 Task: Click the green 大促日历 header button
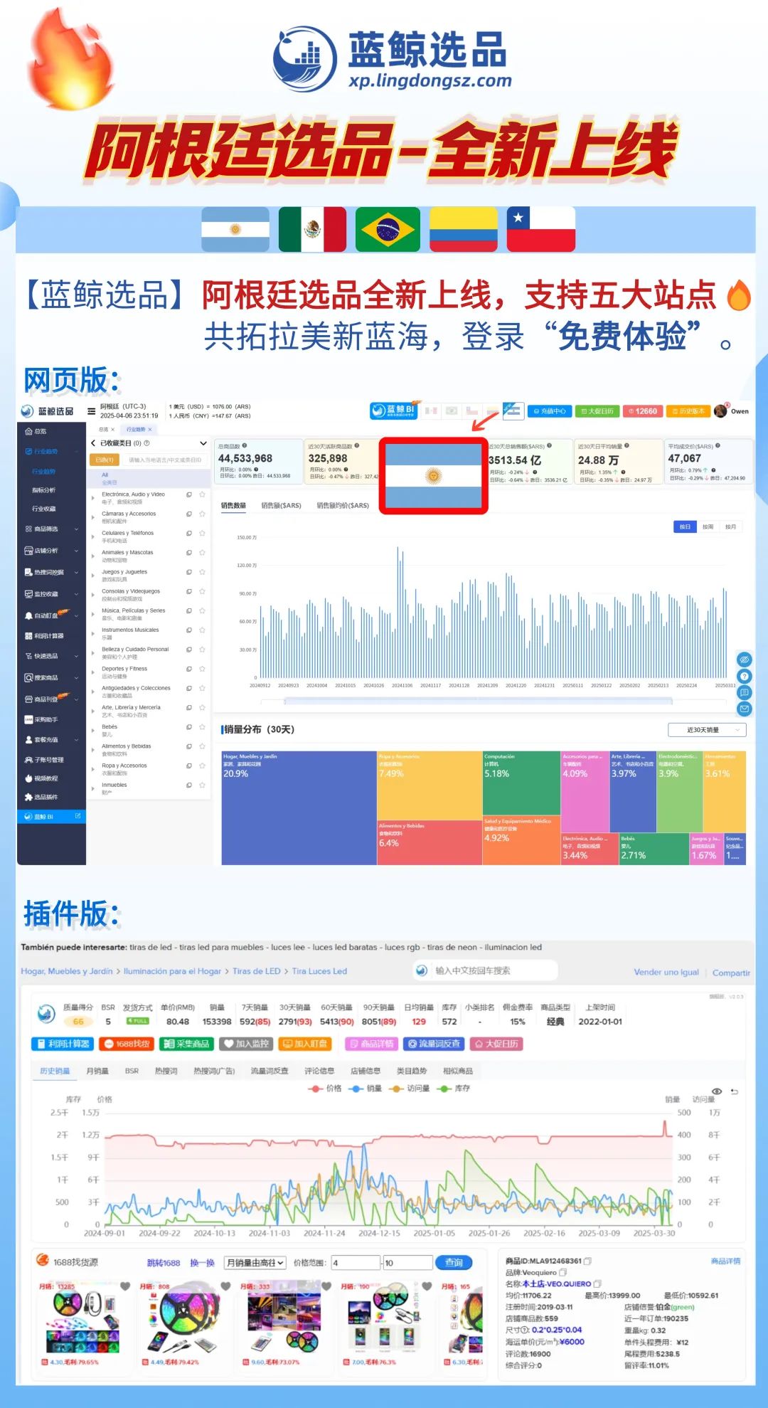tap(597, 411)
